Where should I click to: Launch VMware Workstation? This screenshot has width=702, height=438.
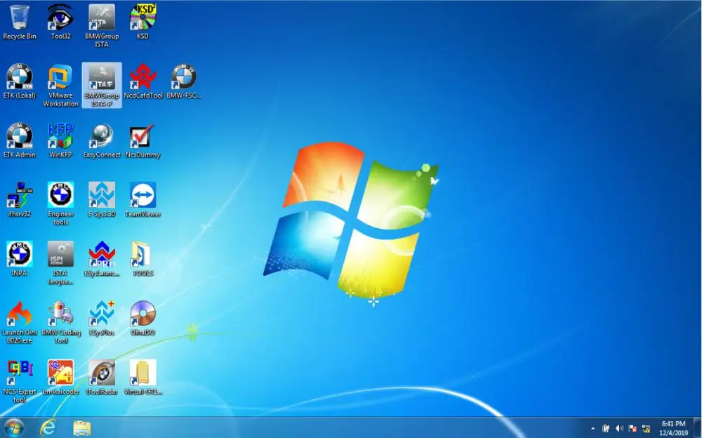pyautogui.click(x=60, y=77)
